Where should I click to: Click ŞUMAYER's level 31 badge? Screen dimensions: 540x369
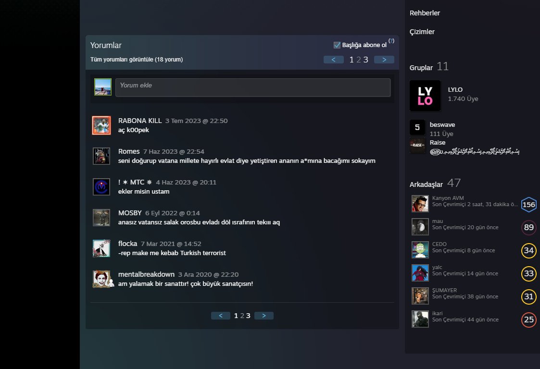point(528,297)
